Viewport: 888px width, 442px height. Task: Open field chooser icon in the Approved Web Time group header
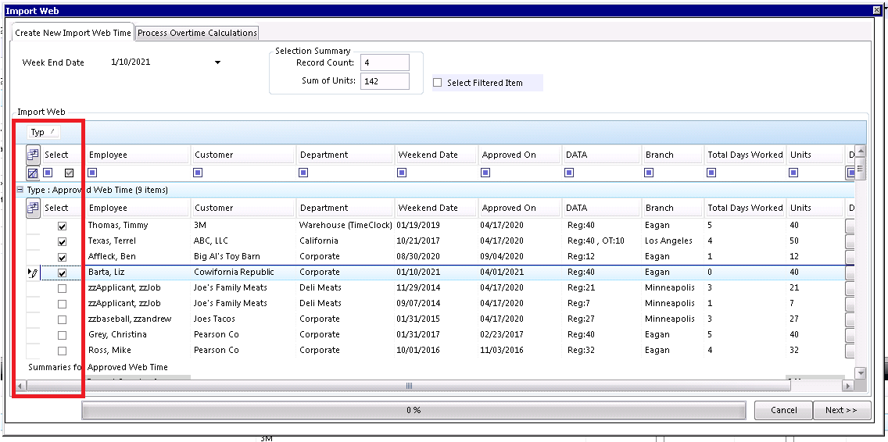tap(33, 208)
